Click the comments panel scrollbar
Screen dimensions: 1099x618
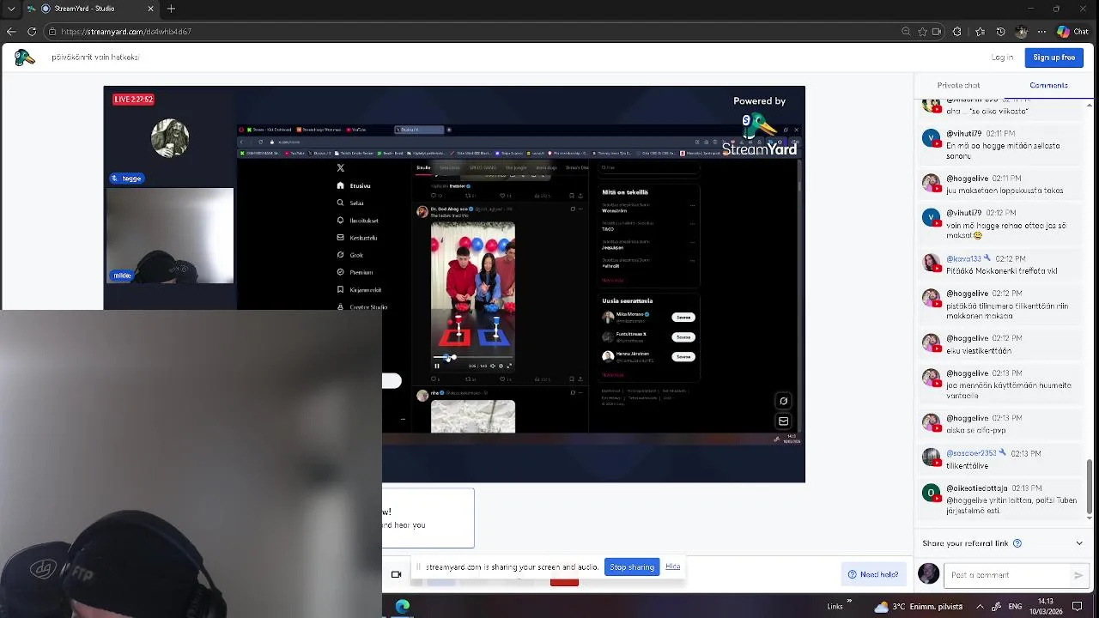(1090, 488)
